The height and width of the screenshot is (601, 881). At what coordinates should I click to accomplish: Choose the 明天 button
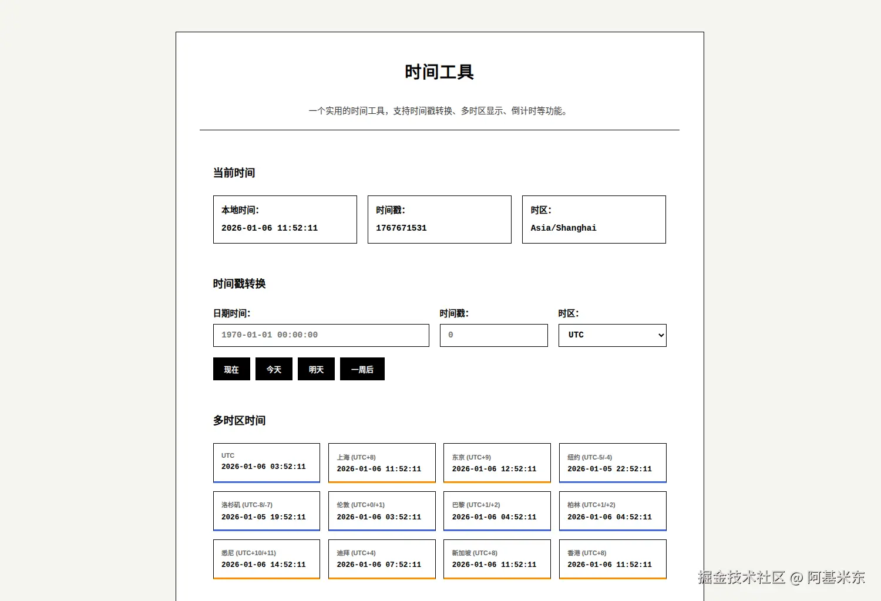point(316,369)
